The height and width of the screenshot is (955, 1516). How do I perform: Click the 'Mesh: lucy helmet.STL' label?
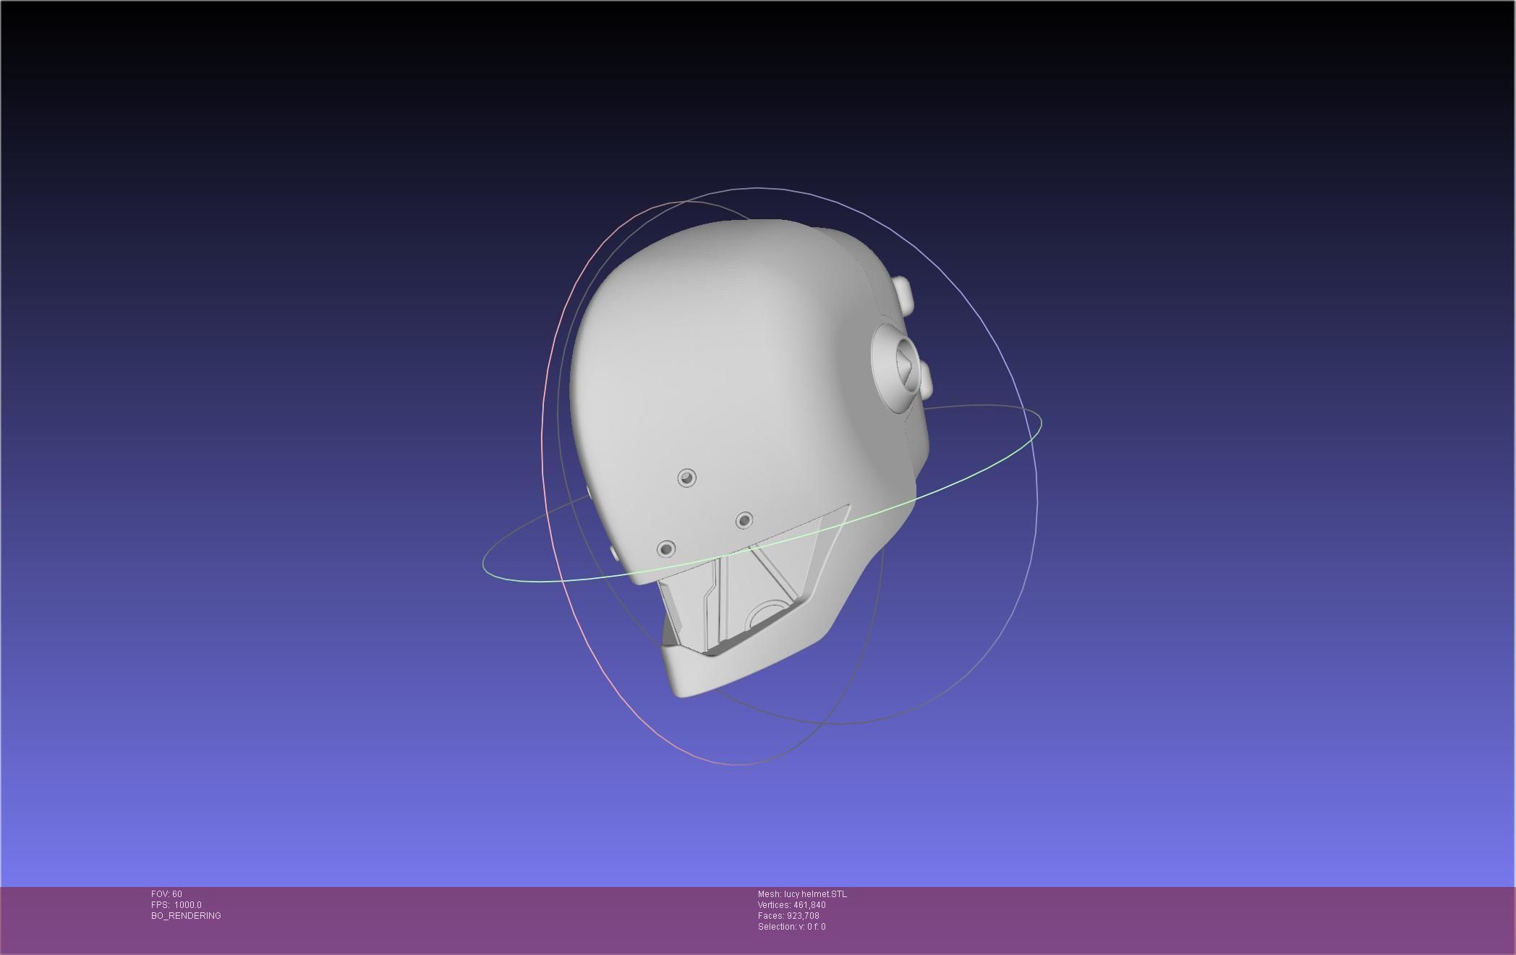[802, 894]
